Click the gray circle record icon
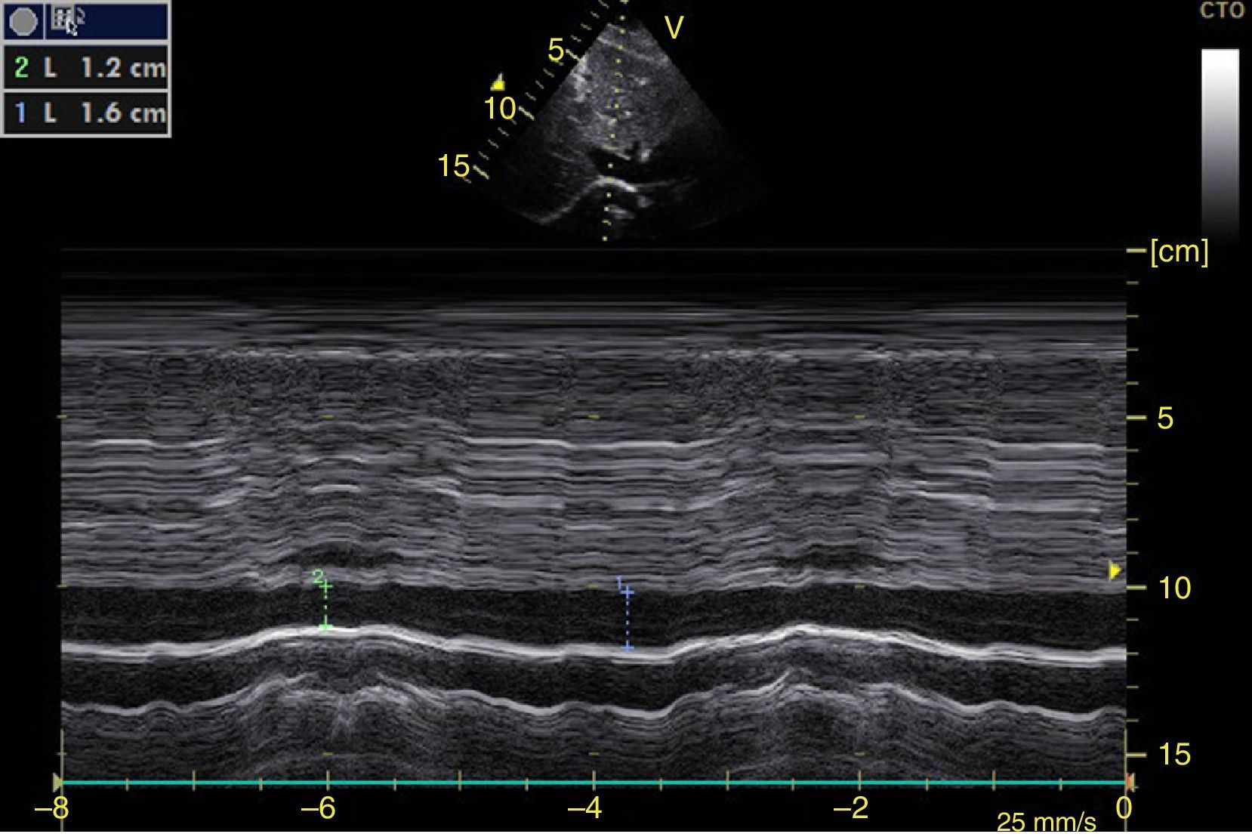Image resolution: width=1252 pixels, height=837 pixels. tap(22, 22)
